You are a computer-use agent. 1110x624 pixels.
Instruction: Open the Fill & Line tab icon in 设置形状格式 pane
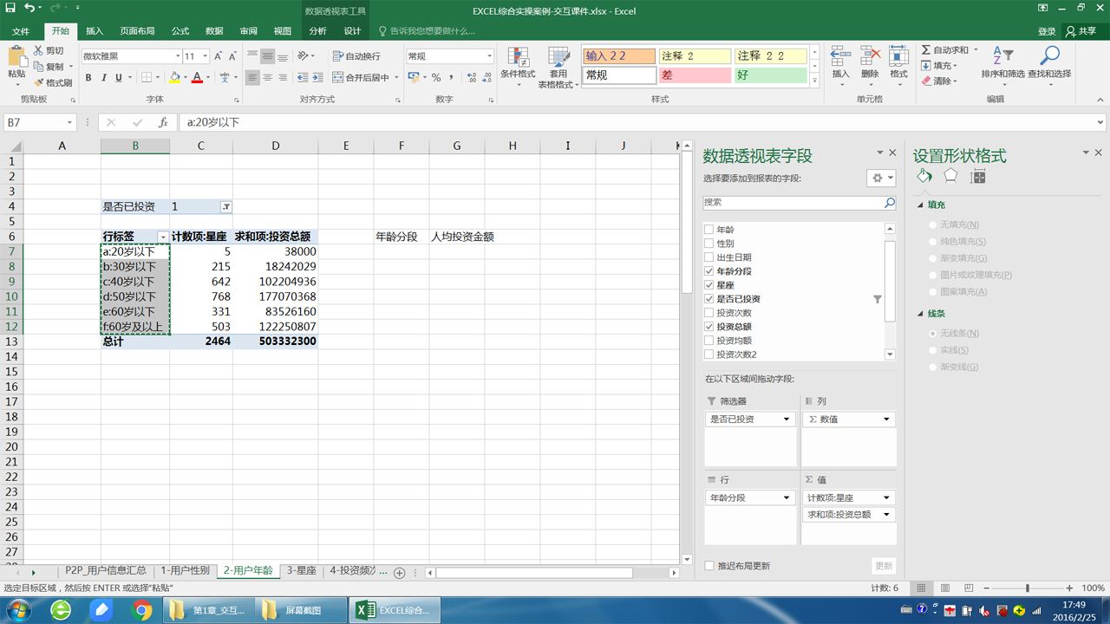pyautogui.click(x=924, y=176)
